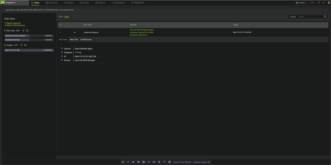Click the magnifier icon in search box

[x=325, y=16]
